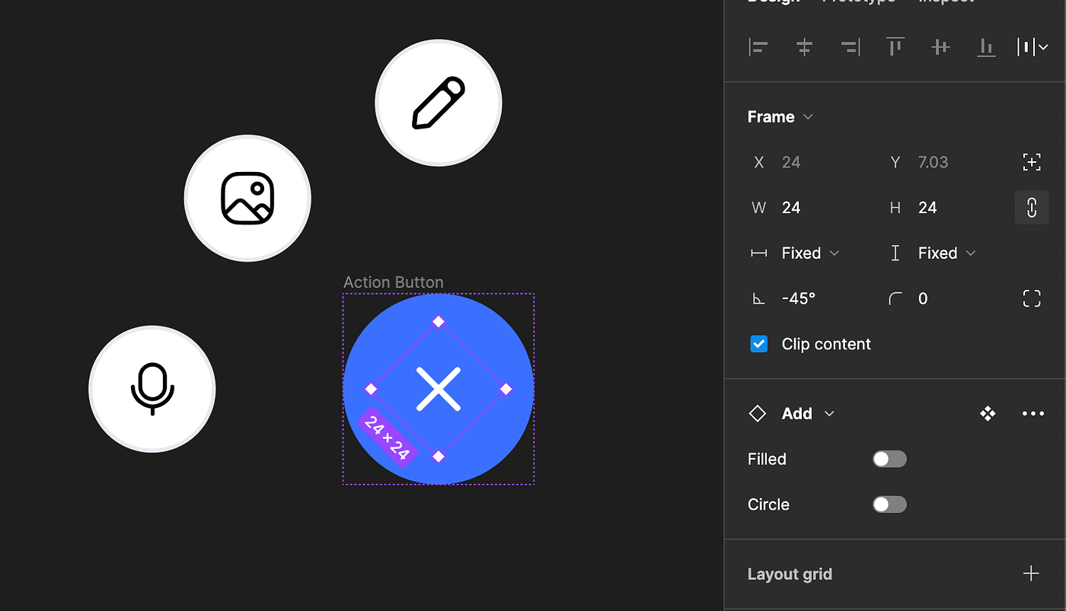Edit the rotation angle value field
Viewport: 1066px width, 611px height.
coord(799,298)
